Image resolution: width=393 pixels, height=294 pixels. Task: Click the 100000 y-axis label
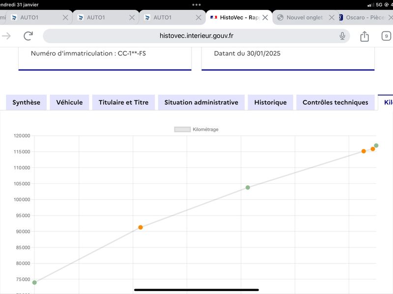tap(22, 199)
